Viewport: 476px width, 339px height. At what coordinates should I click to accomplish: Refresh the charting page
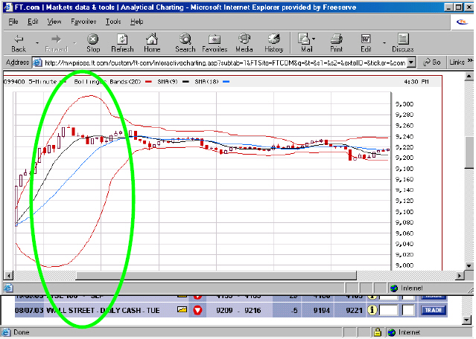click(x=122, y=43)
